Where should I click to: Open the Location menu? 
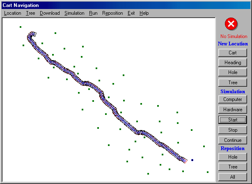[13, 13]
